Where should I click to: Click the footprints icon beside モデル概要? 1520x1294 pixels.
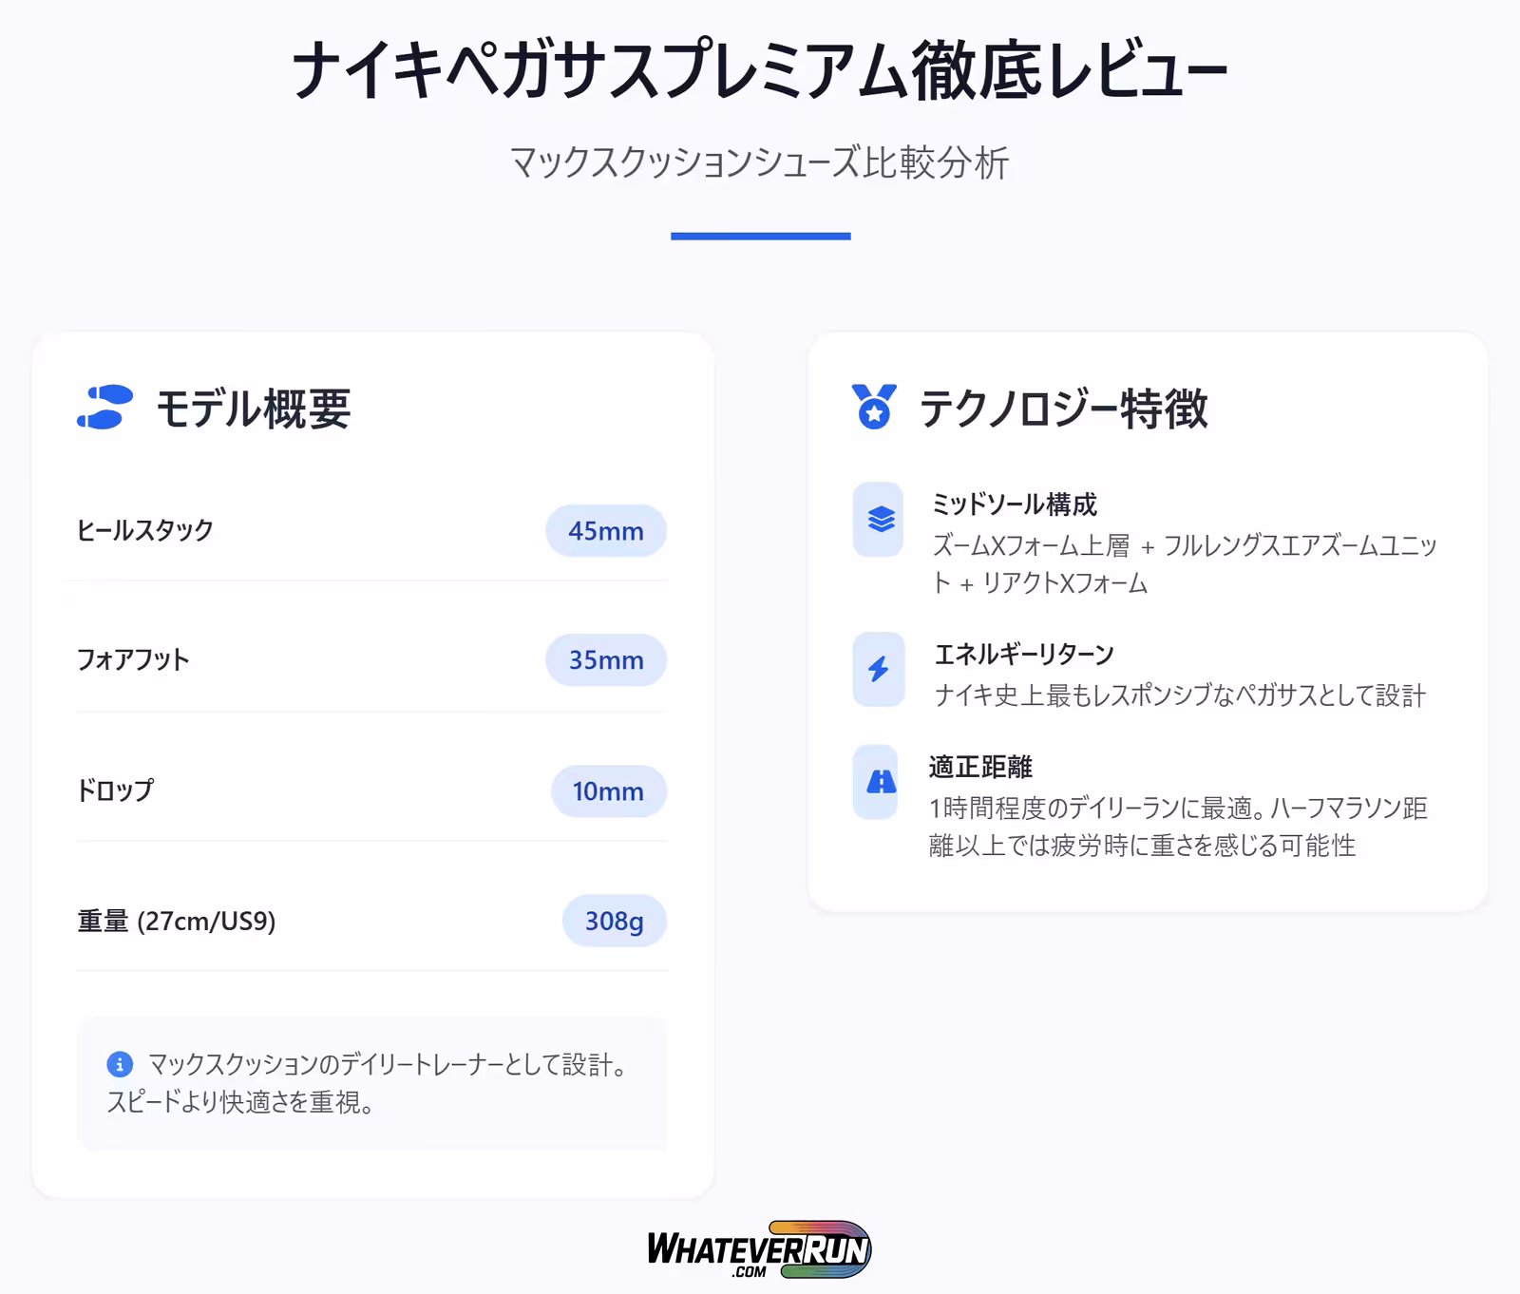click(104, 408)
